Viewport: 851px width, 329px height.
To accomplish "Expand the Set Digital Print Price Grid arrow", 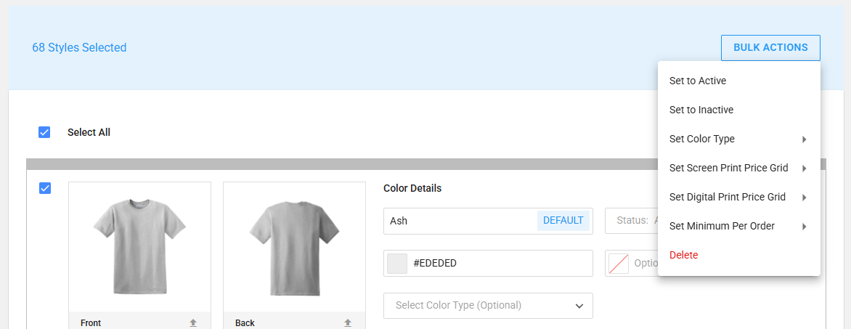I will pos(804,198).
